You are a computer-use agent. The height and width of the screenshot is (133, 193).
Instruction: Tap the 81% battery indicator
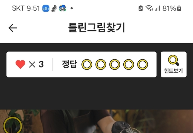[x=172, y=8]
